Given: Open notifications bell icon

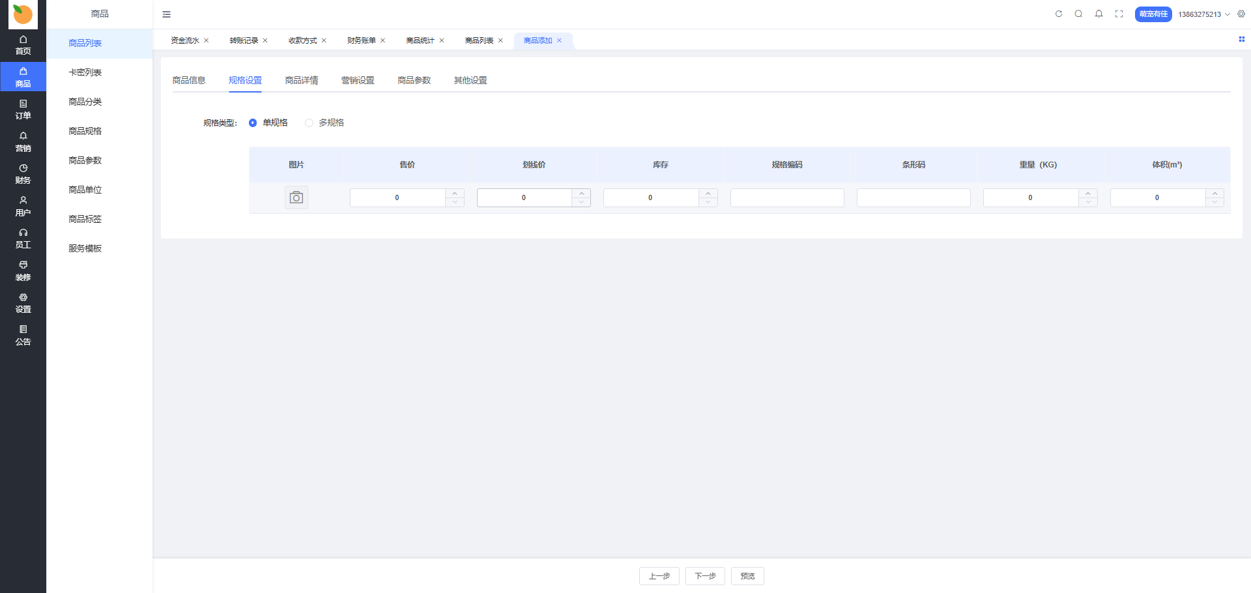Looking at the screenshot, I should point(1099,14).
